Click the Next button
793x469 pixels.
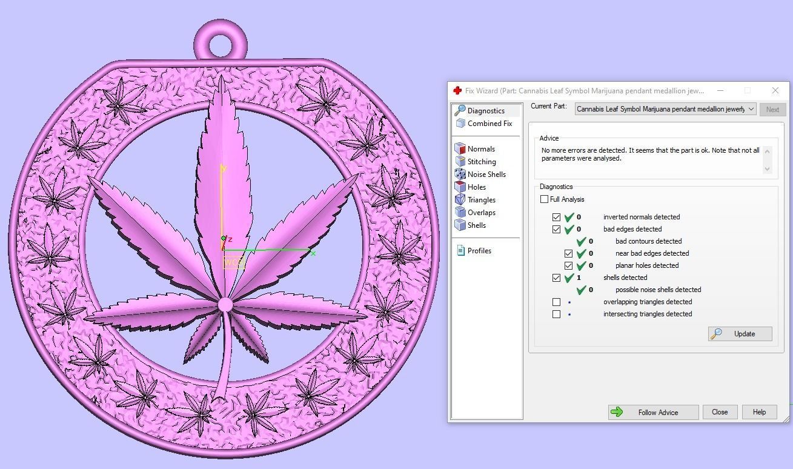[772, 110]
